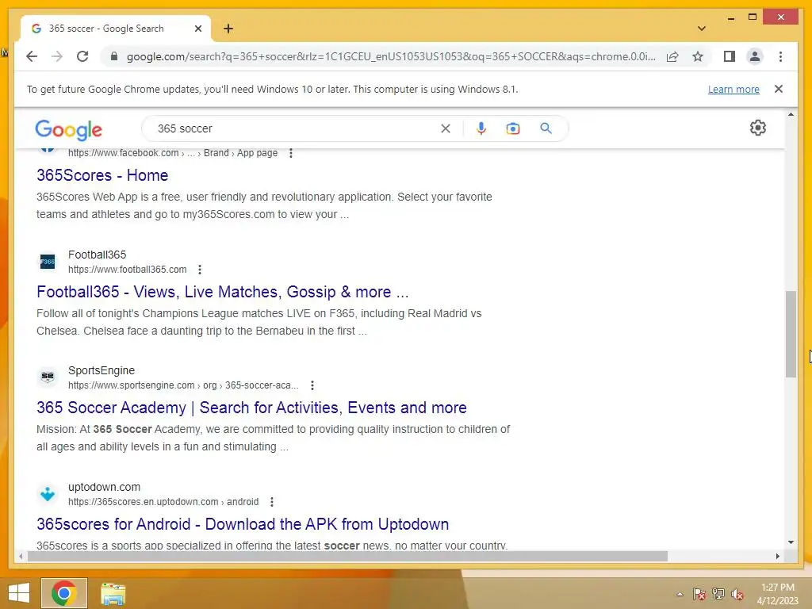
Task: Click the address bar URL
Action: coord(391,56)
